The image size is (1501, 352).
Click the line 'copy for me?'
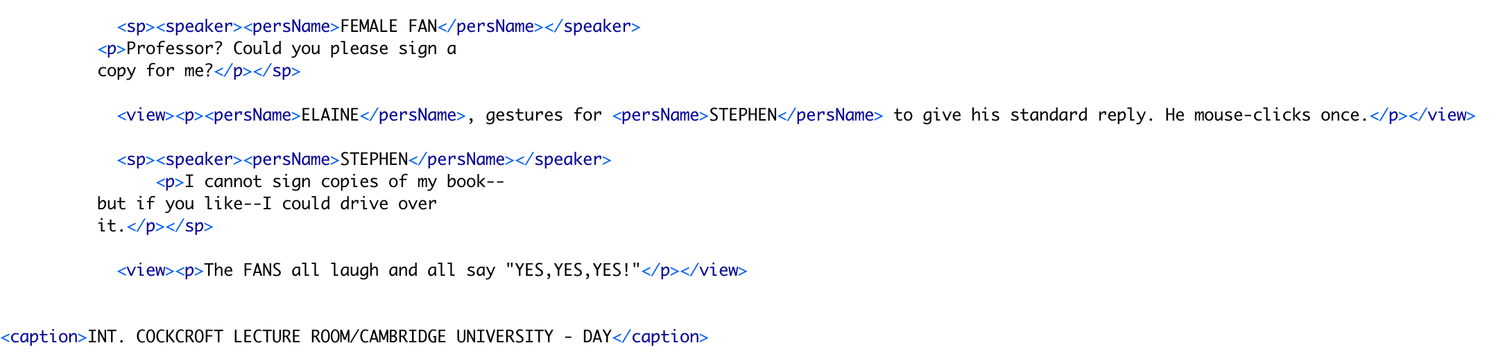click(155, 71)
